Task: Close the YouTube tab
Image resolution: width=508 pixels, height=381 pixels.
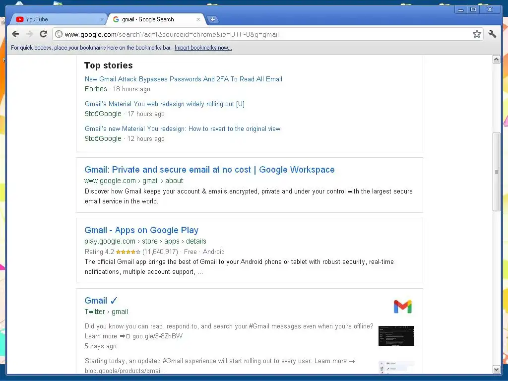Action: pyautogui.click(x=102, y=19)
